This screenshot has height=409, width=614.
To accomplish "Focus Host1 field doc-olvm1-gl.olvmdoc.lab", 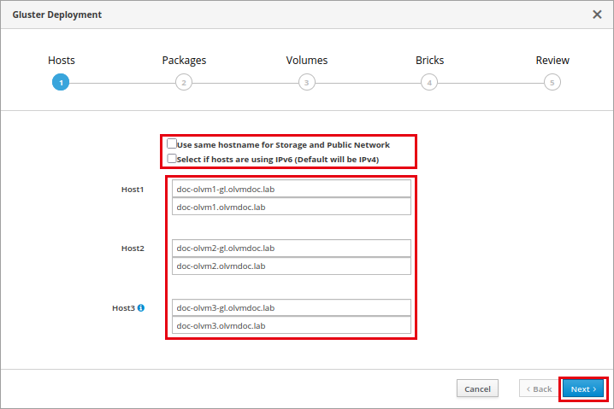I will tap(292, 189).
